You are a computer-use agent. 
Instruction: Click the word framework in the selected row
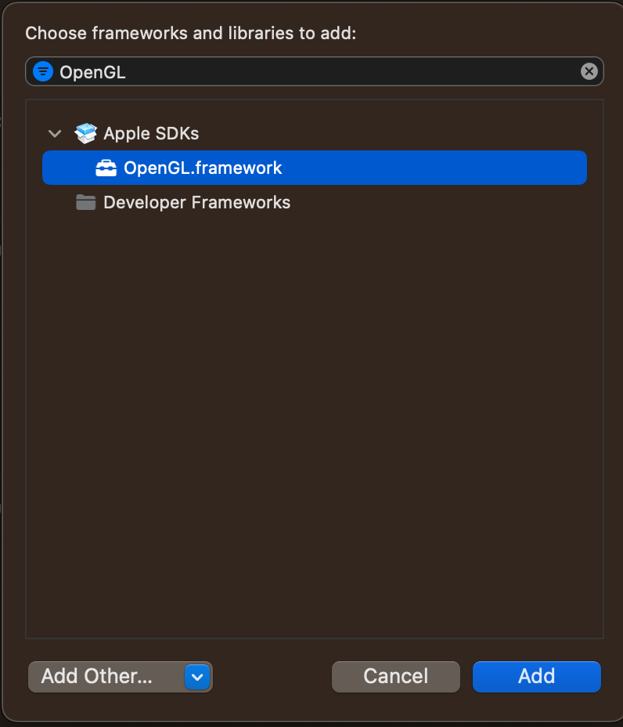(x=239, y=168)
